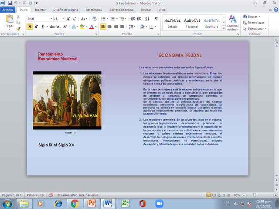The image size is (279, 209).
Task: Expand the styles gallery More arrow
Action: (x=224, y=28)
